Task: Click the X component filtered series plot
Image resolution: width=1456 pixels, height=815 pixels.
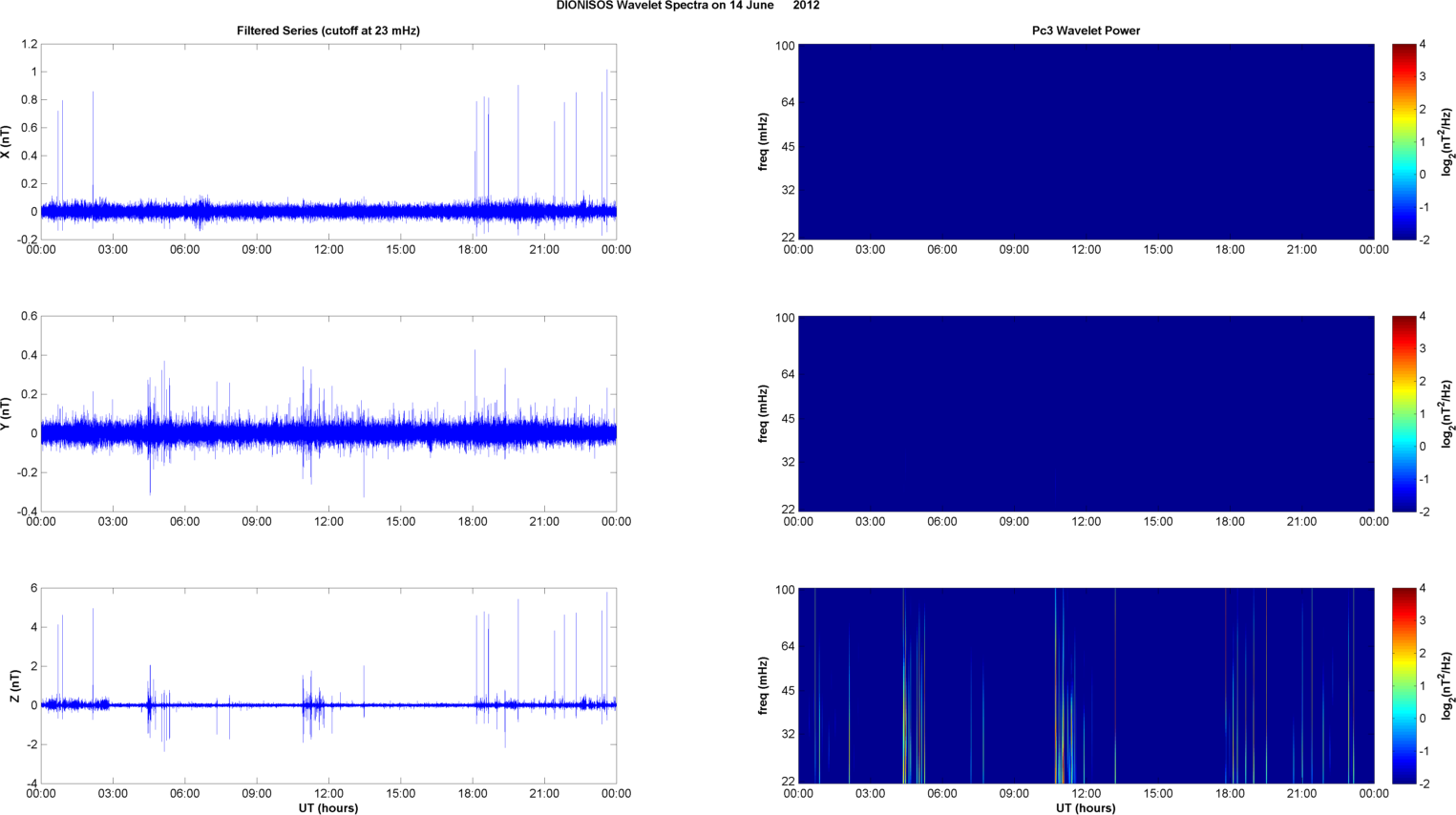Action: 328,141
